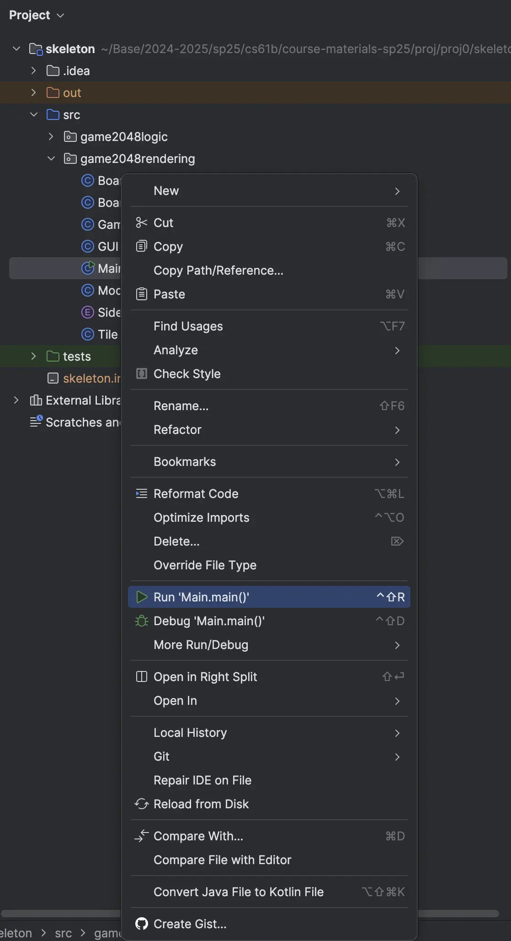Viewport: 511px width, 941px height.
Task: Click the Debug bug icon
Action: pyautogui.click(x=142, y=621)
